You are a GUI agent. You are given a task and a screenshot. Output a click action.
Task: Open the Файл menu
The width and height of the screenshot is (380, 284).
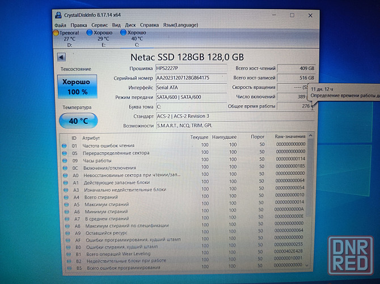[x=60, y=25]
